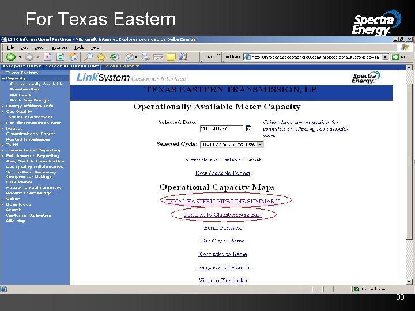Open Index Of Customers sidebar item

point(29,117)
